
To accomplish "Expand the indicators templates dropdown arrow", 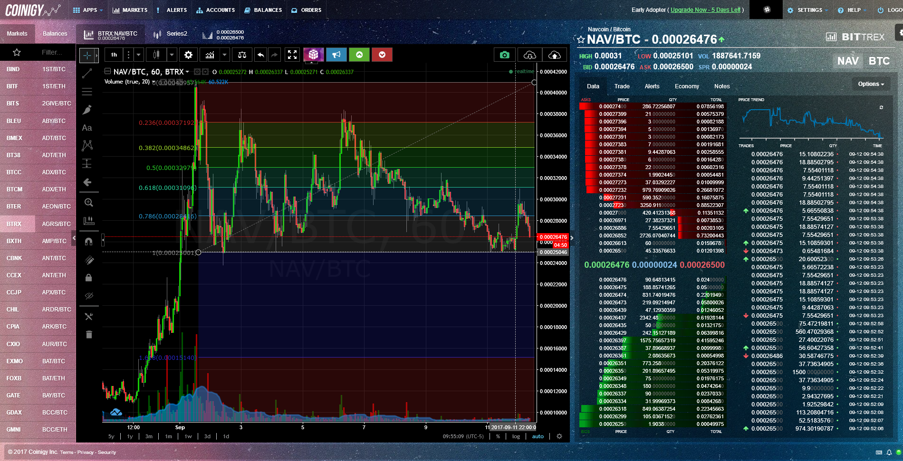I will [x=225, y=55].
